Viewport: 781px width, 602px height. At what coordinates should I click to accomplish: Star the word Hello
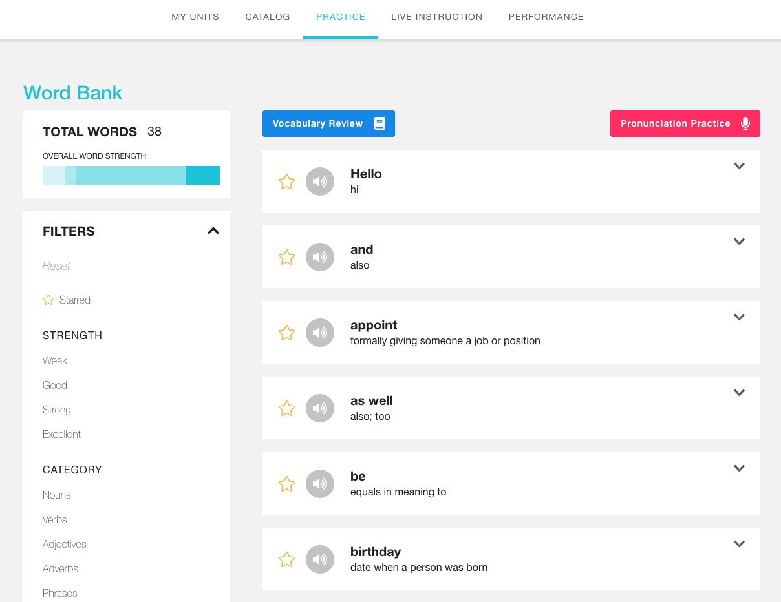(x=286, y=182)
